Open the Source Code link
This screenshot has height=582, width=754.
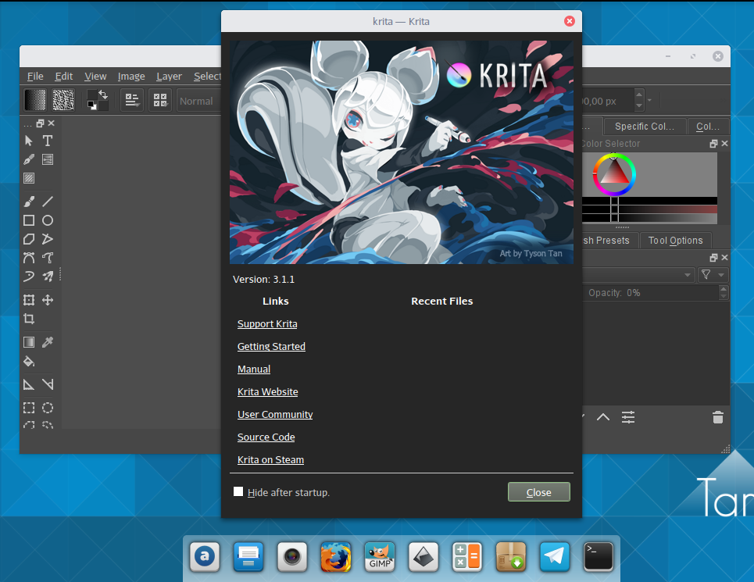coord(266,437)
